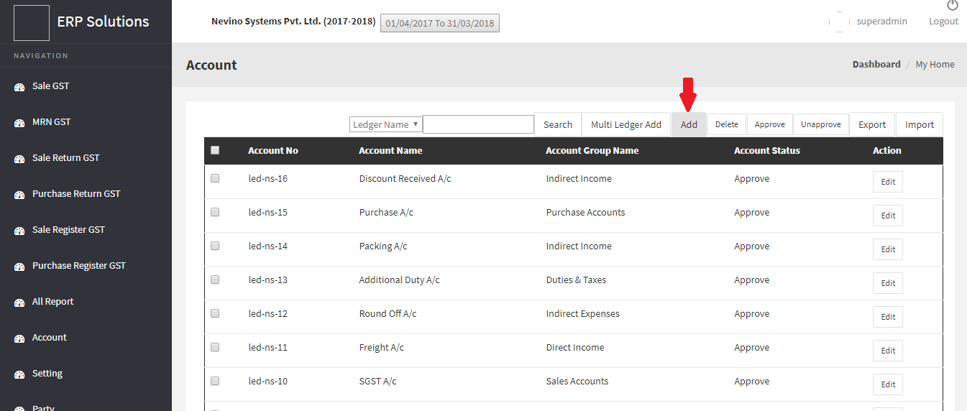Click the icon next to Sale Return GST

point(19,159)
